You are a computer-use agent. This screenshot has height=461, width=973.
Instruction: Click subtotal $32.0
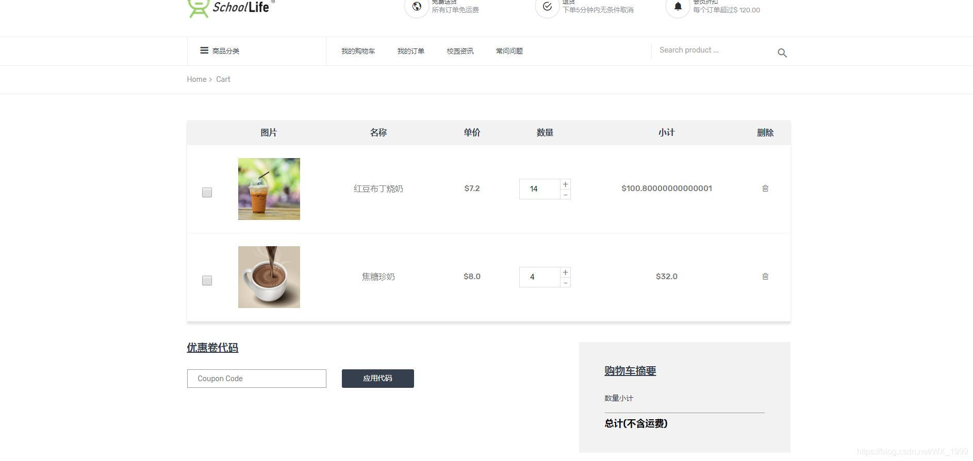click(x=666, y=277)
